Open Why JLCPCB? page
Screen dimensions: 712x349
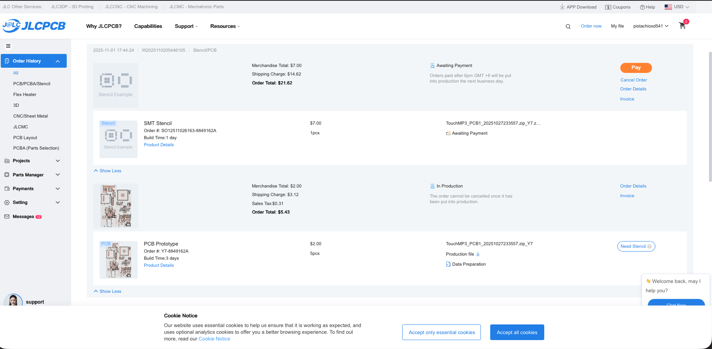[x=104, y=26]
